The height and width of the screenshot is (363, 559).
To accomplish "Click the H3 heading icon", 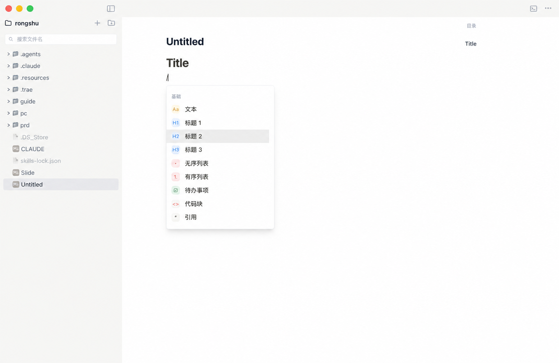I will [175, 150].
